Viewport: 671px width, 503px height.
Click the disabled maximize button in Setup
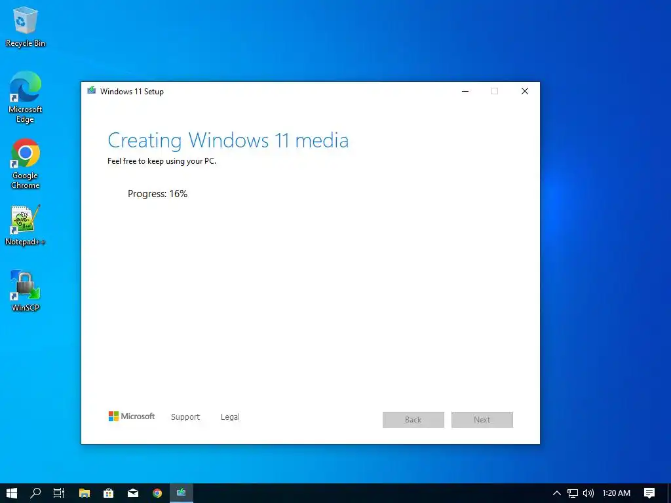point(495,91)
